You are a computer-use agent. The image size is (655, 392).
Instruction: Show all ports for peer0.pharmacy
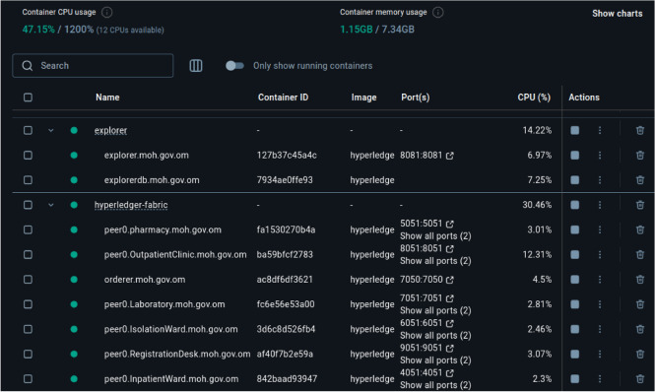tap(435, 236)
